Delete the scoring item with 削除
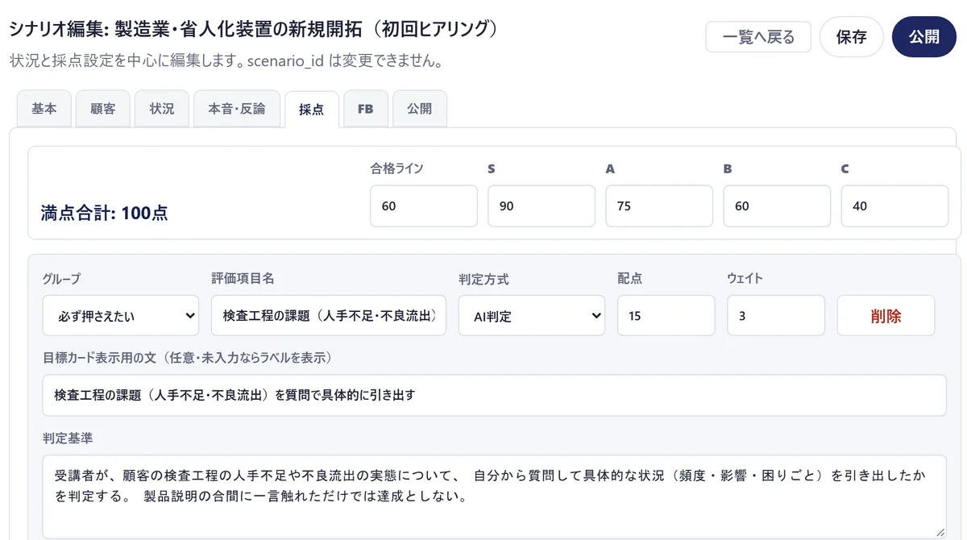967x540 pixels. (x=886, y=316)
